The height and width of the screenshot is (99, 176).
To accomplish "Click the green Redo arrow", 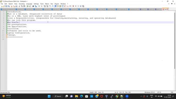I will 30,6.
